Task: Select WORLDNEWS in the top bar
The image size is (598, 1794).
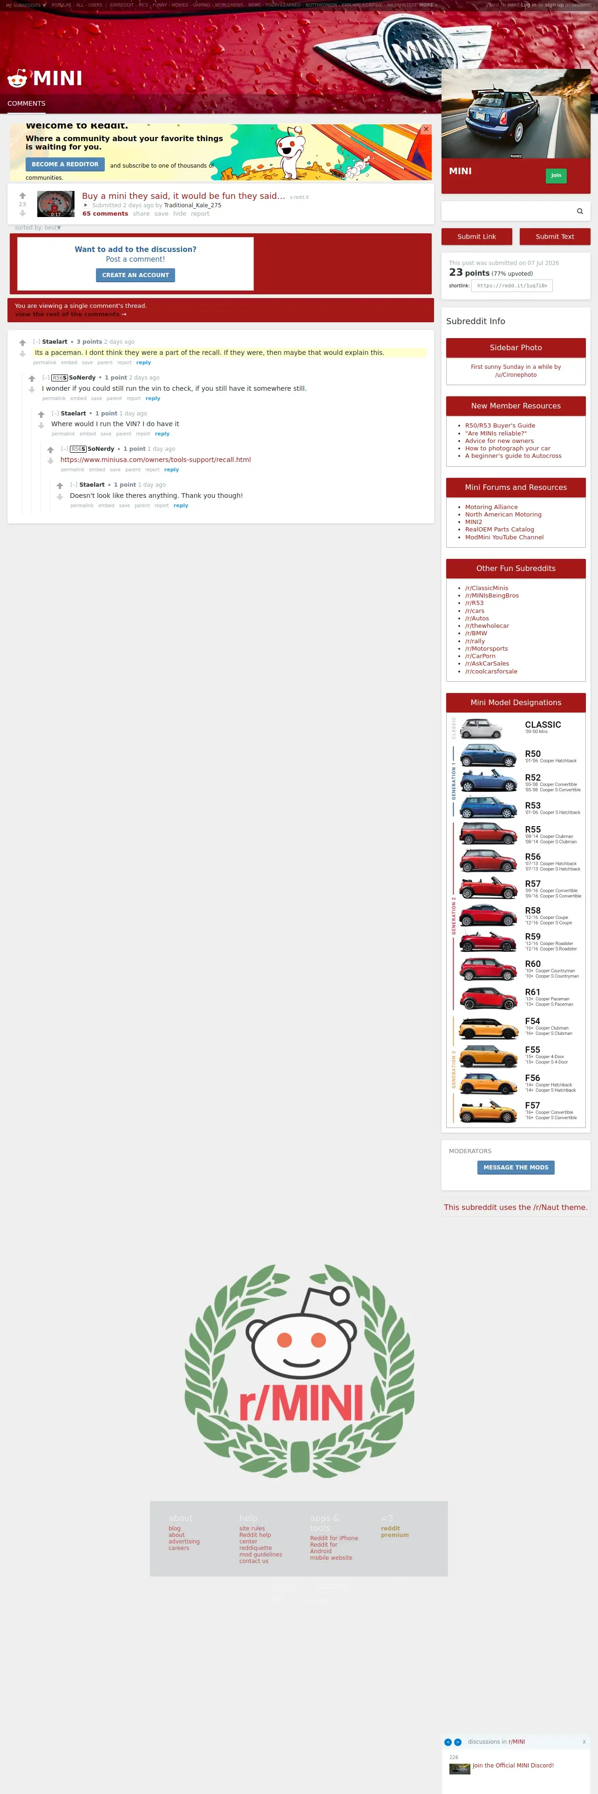Action: [229, 5]
